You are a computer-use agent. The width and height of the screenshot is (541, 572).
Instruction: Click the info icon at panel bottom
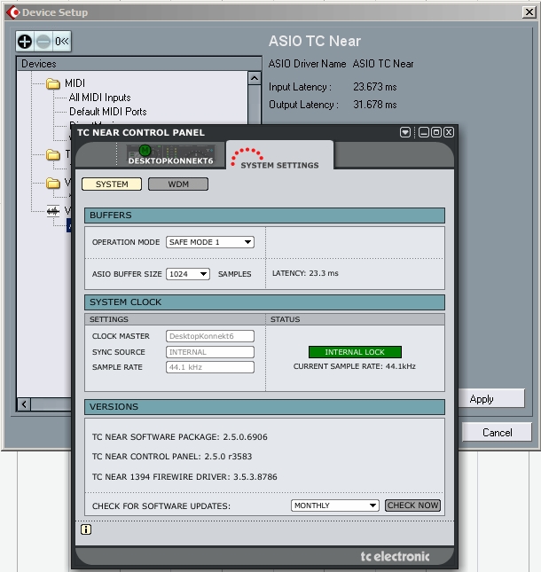point(86,529)
